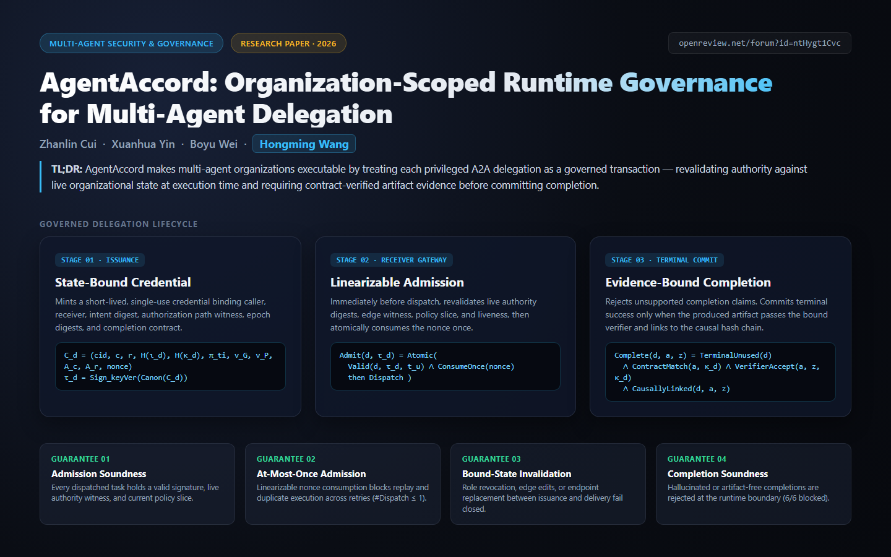Select the Stage 01 Issuance label
The height and width of the screenshot is (557, 891).
(x=100, y=260)
